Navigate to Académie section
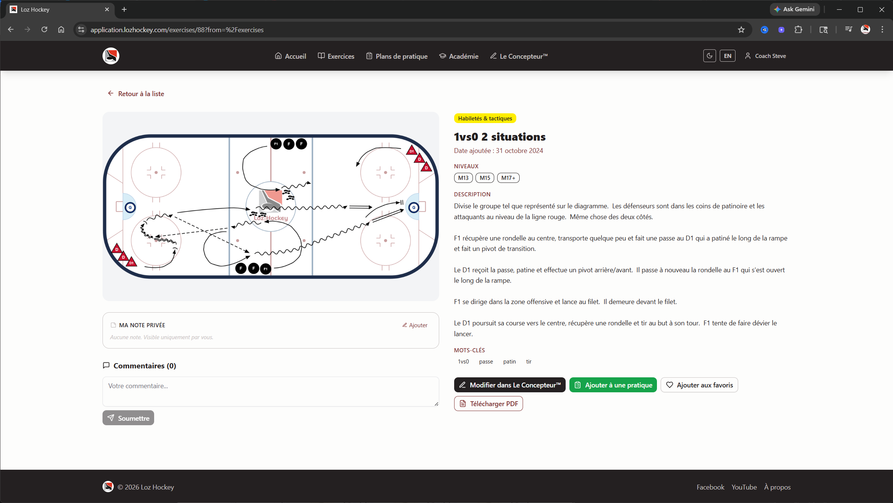Image resolution: width=893 pixels, height=503 pixels. [459, 56]
